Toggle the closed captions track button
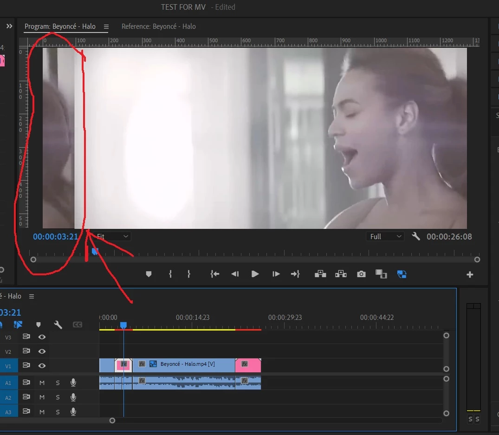This screenshot has height=435, width=499. 78,325
